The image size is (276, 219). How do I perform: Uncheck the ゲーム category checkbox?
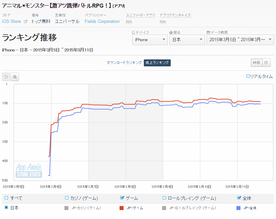coord(122,198)
